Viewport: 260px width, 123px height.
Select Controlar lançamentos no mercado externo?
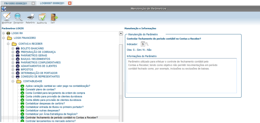tap(51, 121)
